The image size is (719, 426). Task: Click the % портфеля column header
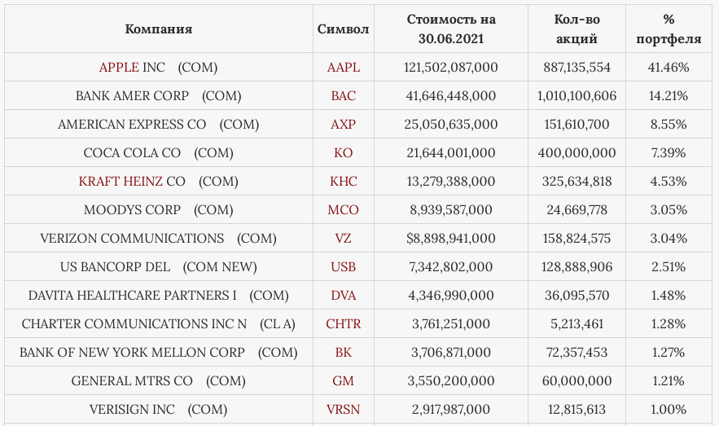(669, 29)
